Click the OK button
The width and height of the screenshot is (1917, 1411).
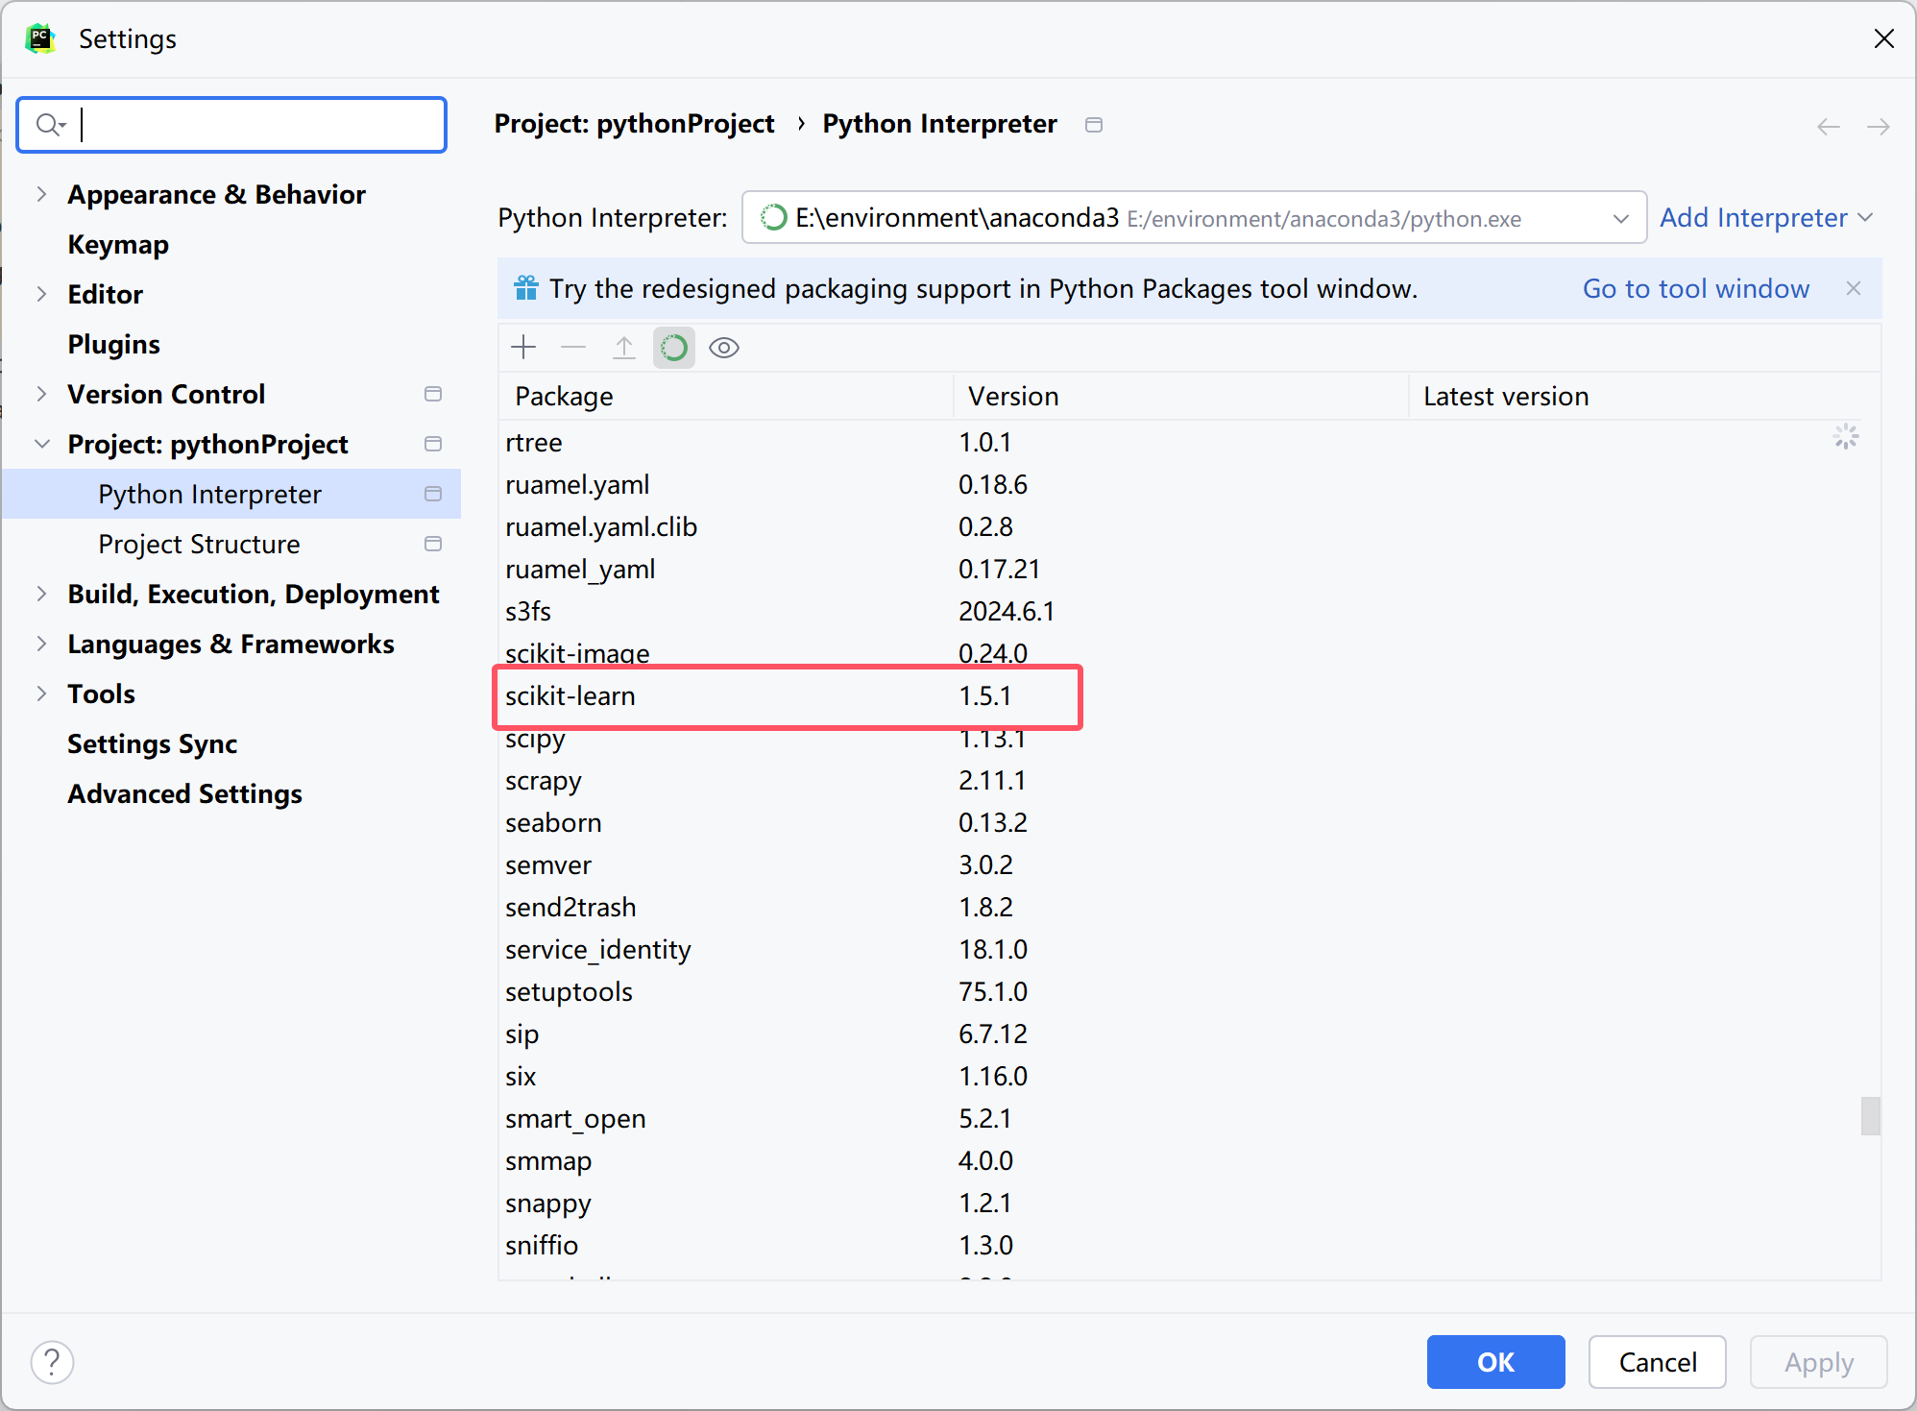pos(1495,1362)
